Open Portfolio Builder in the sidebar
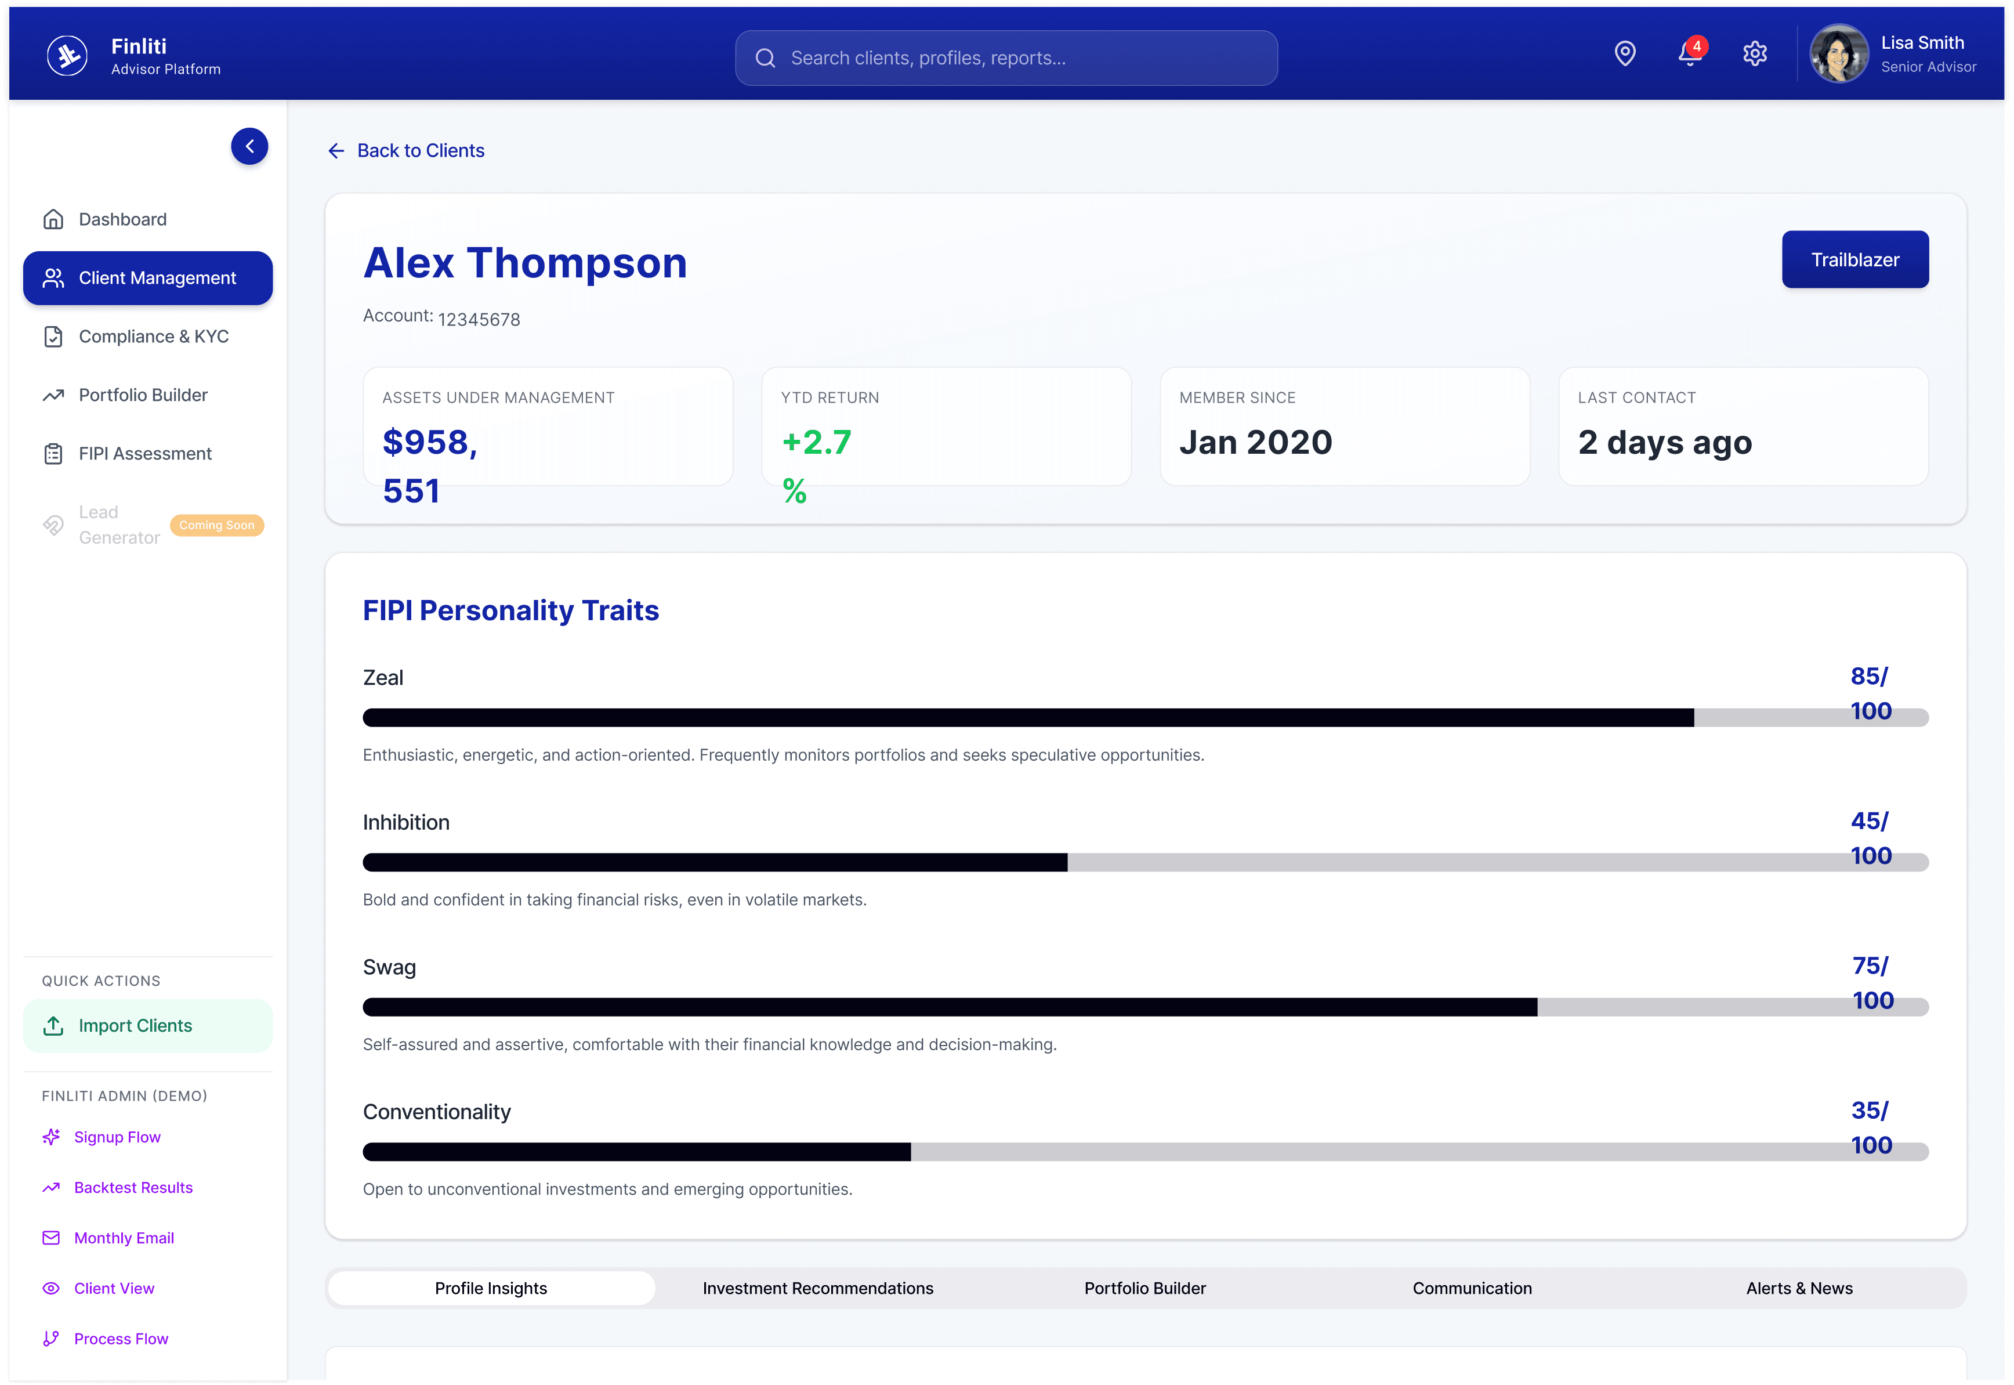This screenshot has height=1385, width=2014. point(142,395)
